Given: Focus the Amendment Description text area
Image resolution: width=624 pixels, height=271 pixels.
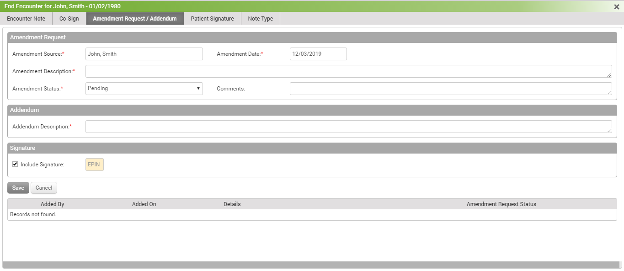Looking at the screenshot, I should [x=348, y=71].
